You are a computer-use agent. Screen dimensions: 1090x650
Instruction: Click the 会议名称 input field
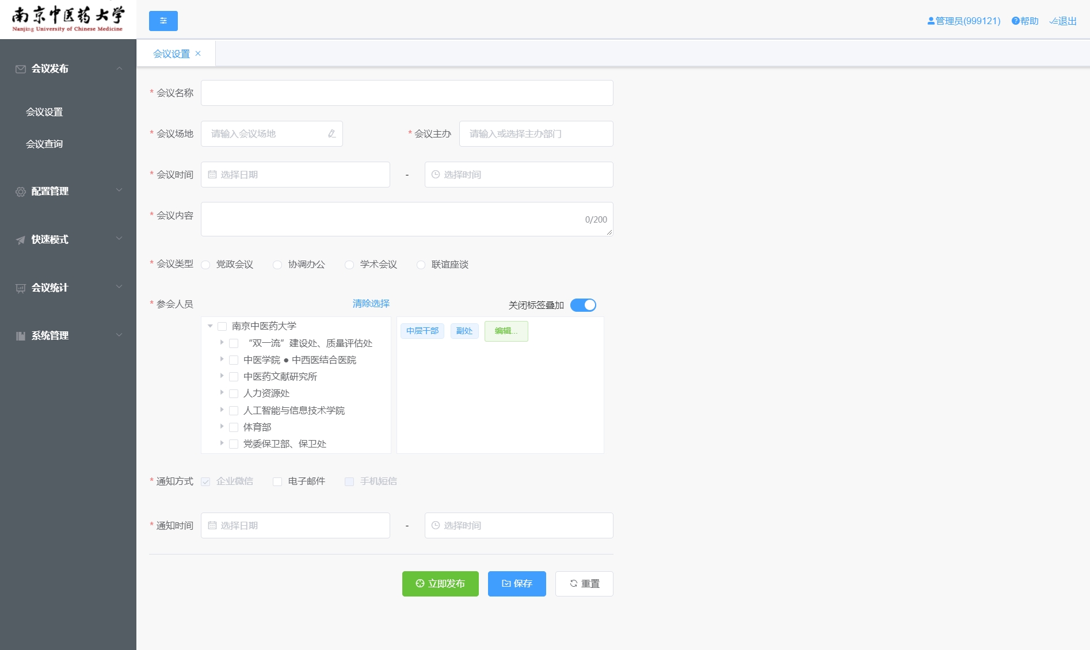pyautogui.click(x=406, y=93)
